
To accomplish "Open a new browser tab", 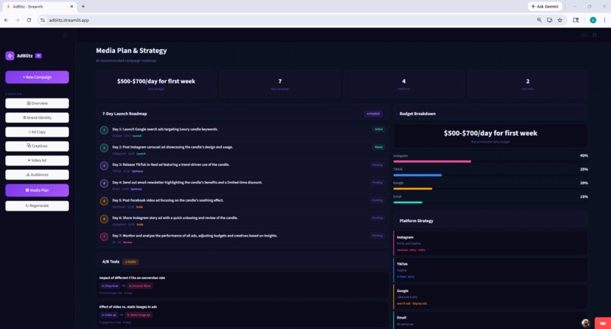I will tap(83, 6).
